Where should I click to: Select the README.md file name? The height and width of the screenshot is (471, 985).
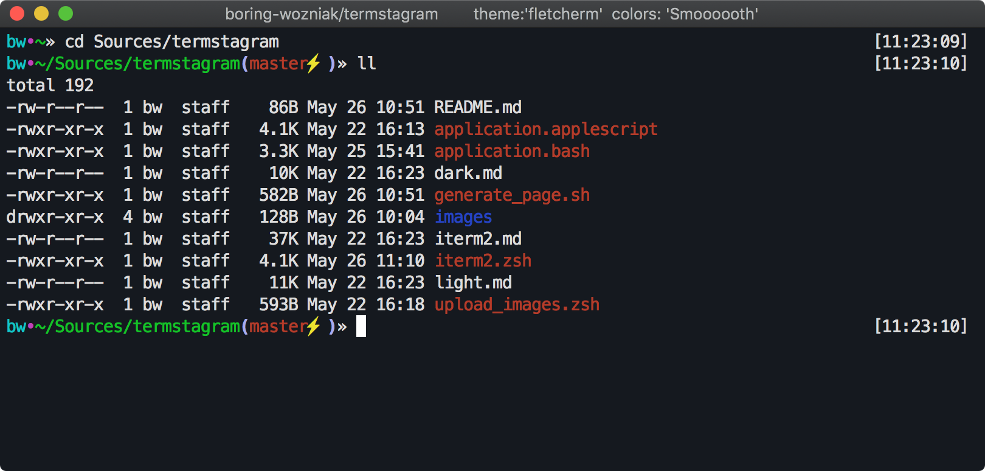click(x=478, y=107)
